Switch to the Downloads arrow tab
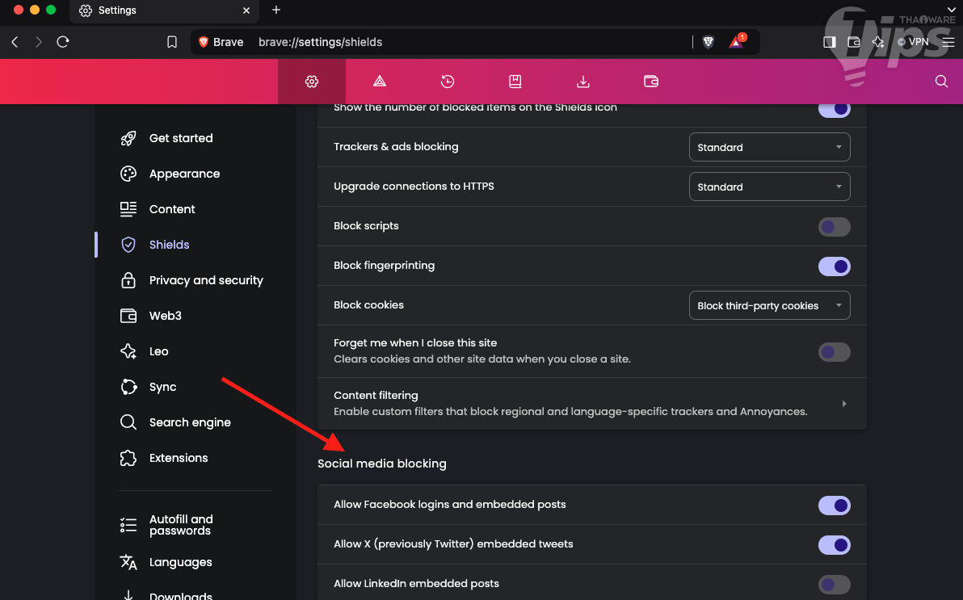963x600 pixels. tap(583, 81)
